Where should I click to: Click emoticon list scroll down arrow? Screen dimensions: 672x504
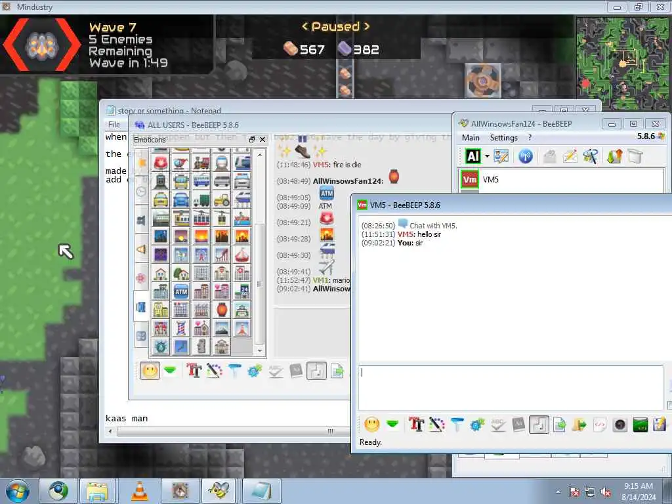coord(260,350)
